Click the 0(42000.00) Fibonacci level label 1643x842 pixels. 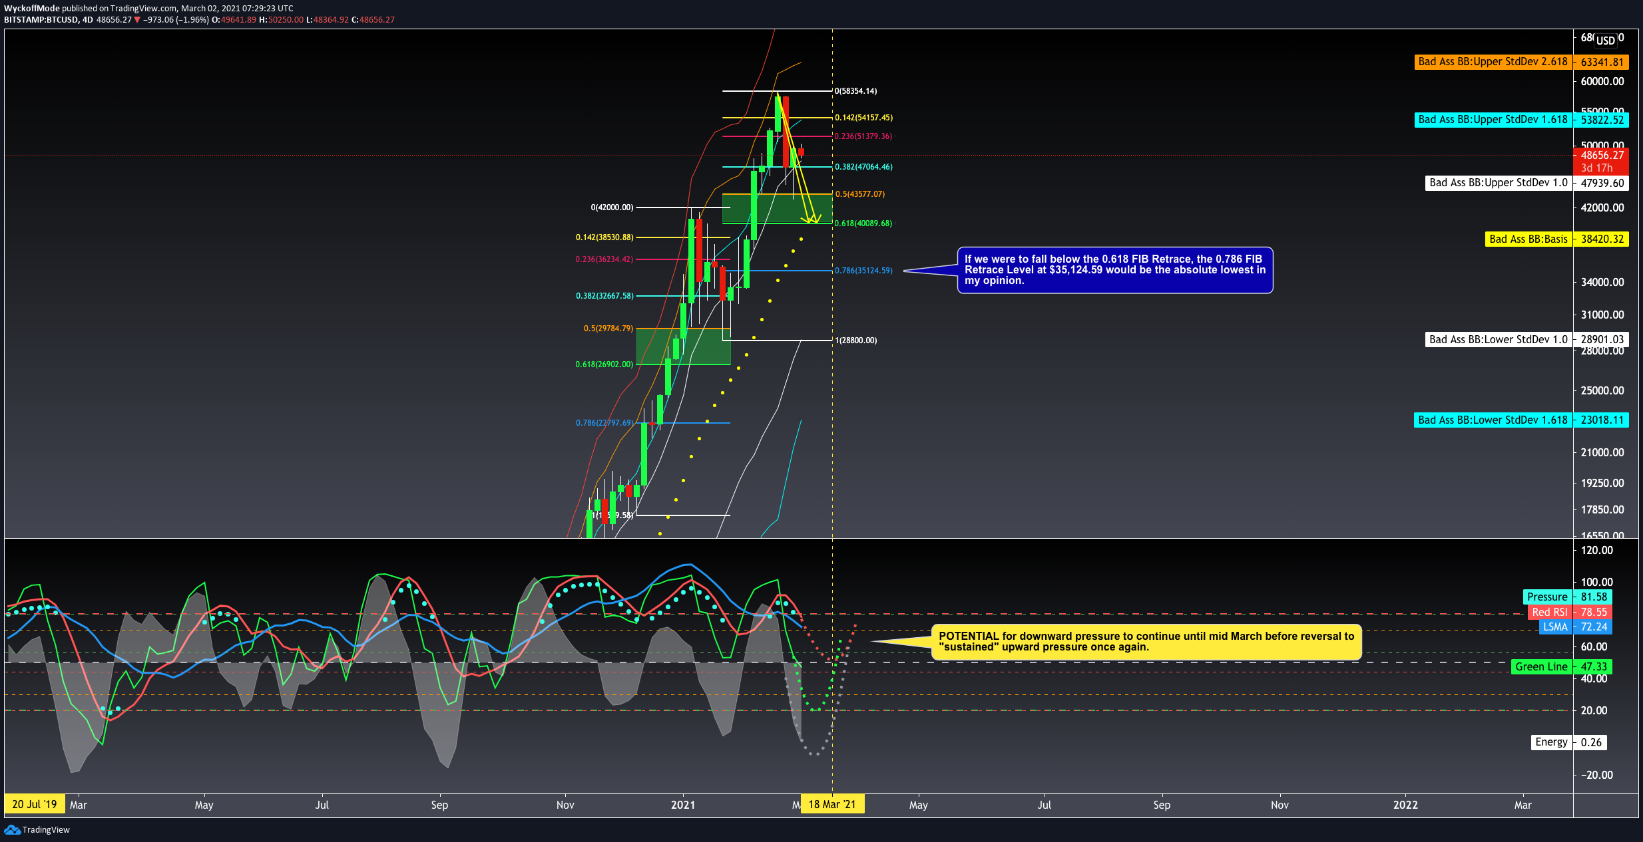(612, 208)
